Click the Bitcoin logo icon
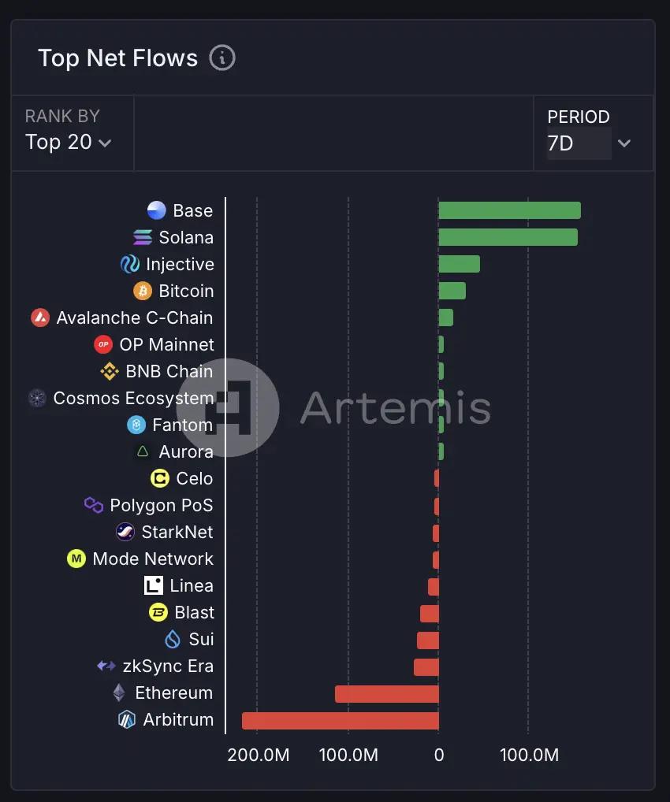670x802 pixels. pyautogui.click(x=143, y=291)
